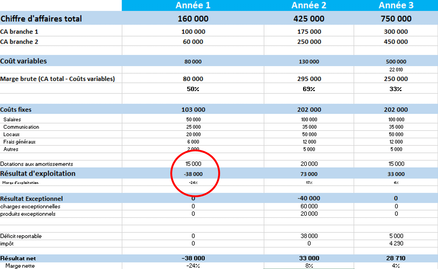Click CA branche 1 value 300 000

click(x=396, y=32)
